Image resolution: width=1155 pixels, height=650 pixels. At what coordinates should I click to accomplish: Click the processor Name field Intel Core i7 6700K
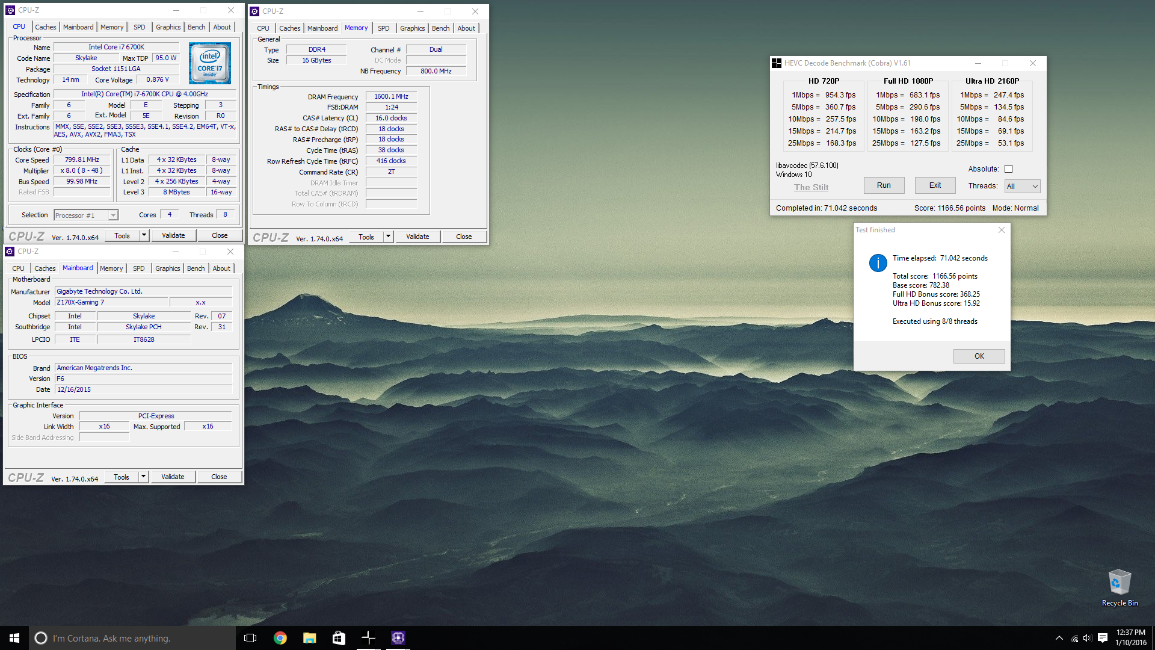116,47
